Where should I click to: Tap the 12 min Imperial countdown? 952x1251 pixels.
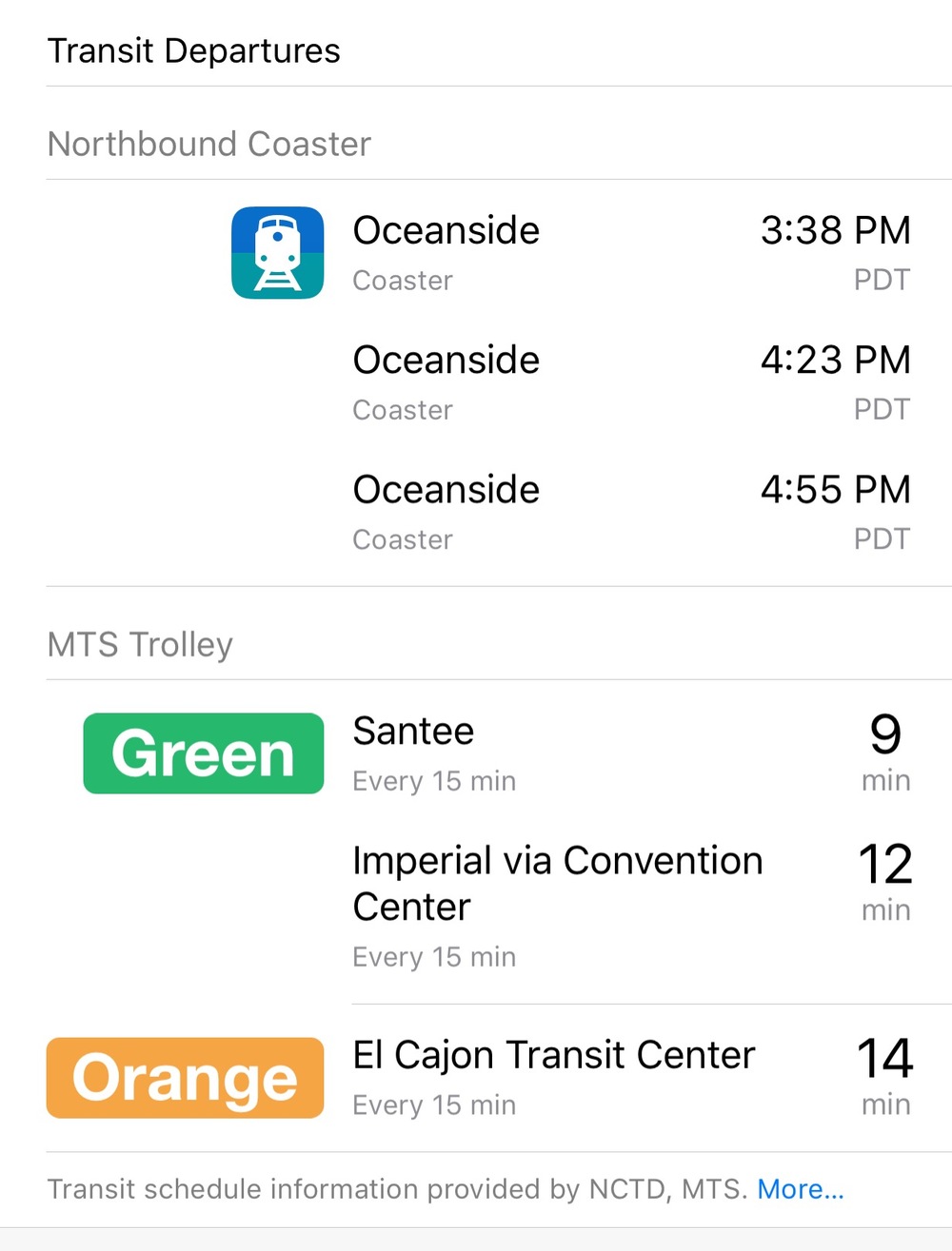(x=885, y=881)
